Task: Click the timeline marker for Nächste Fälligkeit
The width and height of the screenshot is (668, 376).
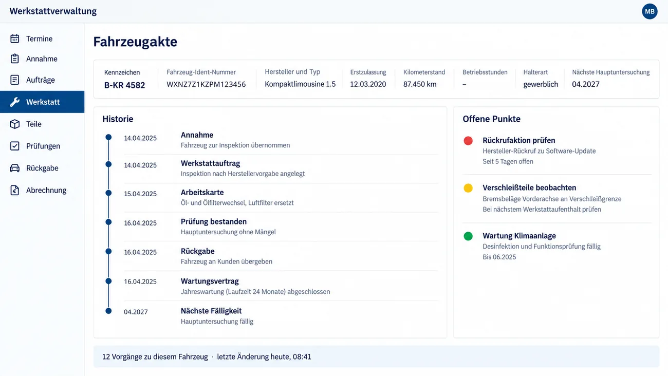Action: pyautogui.click(x=108, y=311)
